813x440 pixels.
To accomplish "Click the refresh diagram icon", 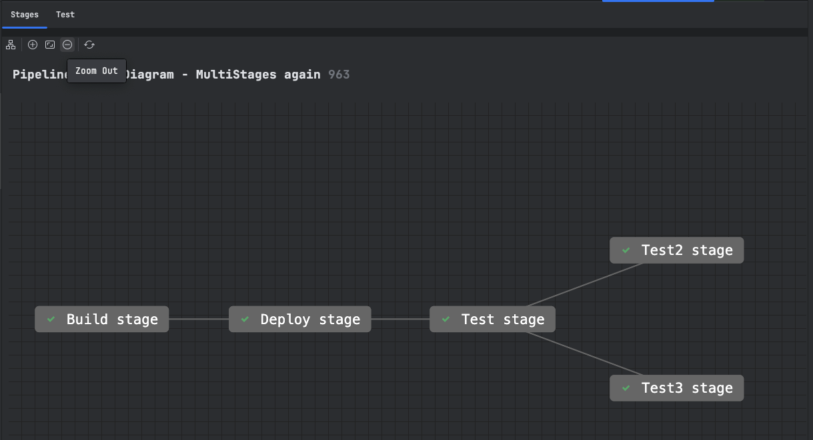I will (89, 45).
